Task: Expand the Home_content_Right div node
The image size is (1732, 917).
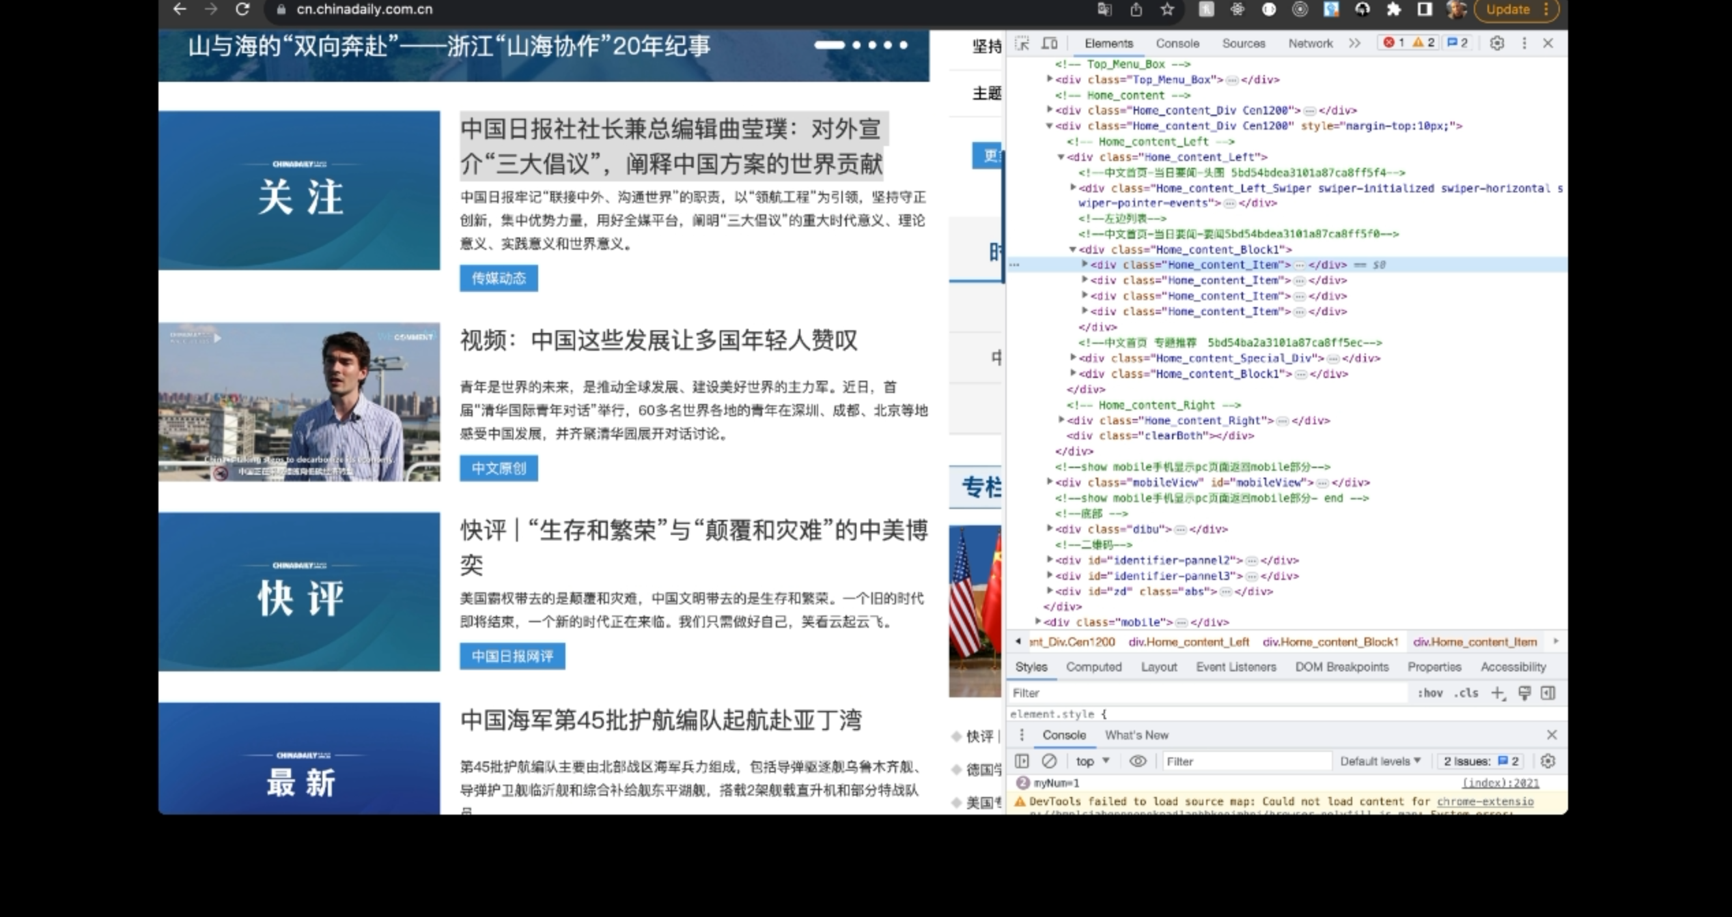Action: click(x=1061, y=420)
